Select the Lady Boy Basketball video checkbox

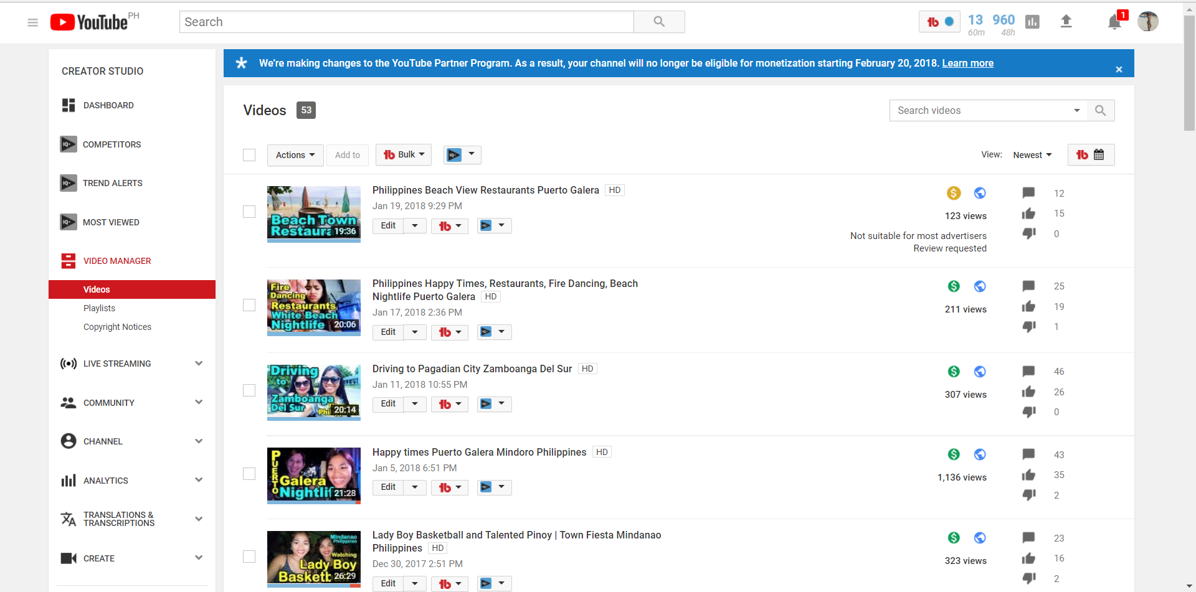pos(249,557)
